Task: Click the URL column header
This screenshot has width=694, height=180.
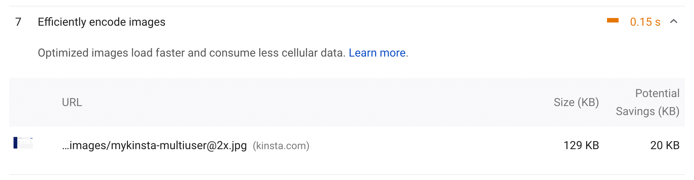Action: (x=72, y=102)
